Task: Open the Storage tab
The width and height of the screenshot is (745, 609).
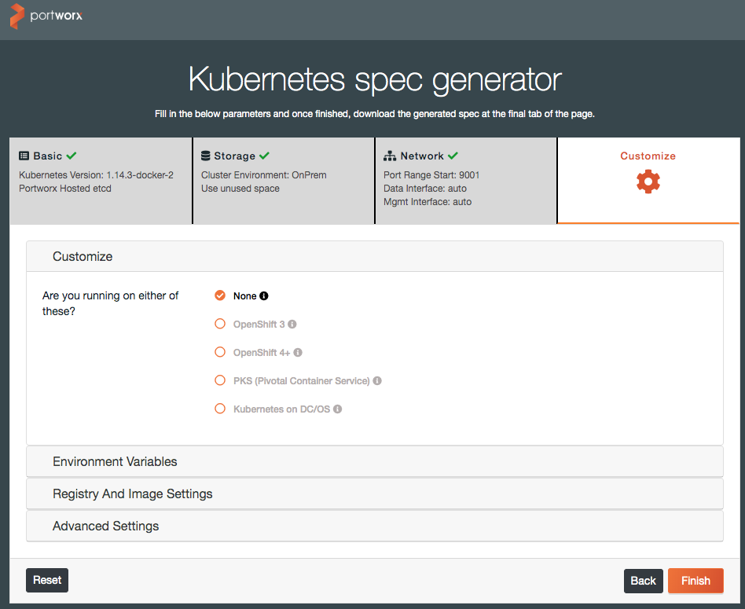Action: (284, 181)
